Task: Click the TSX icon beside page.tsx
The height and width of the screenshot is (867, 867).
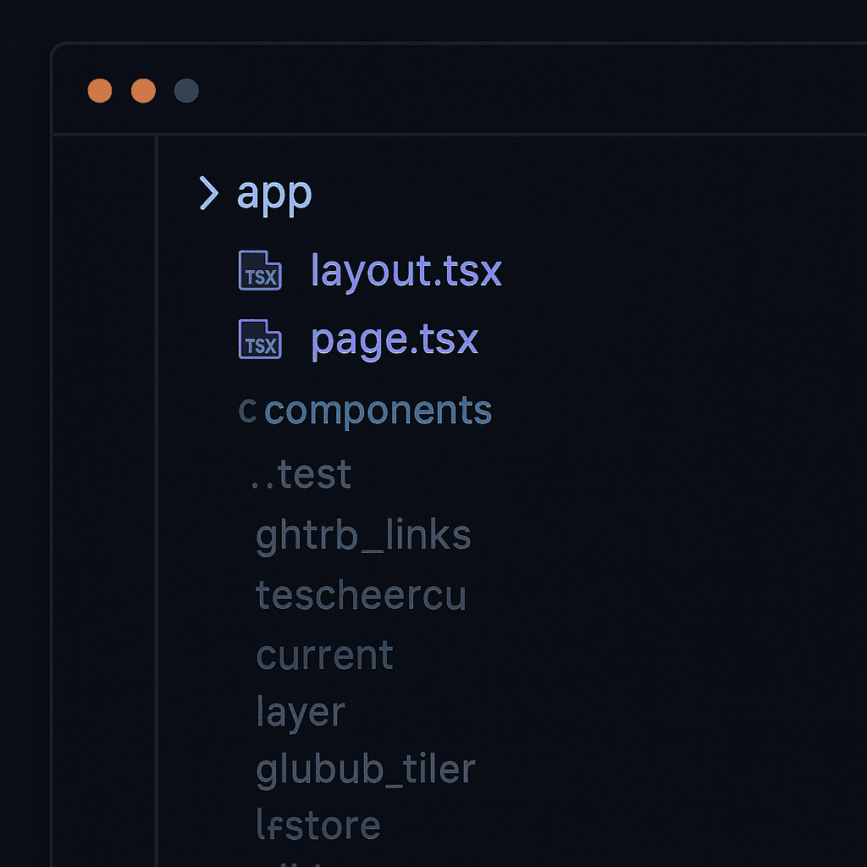Action: 260,339
